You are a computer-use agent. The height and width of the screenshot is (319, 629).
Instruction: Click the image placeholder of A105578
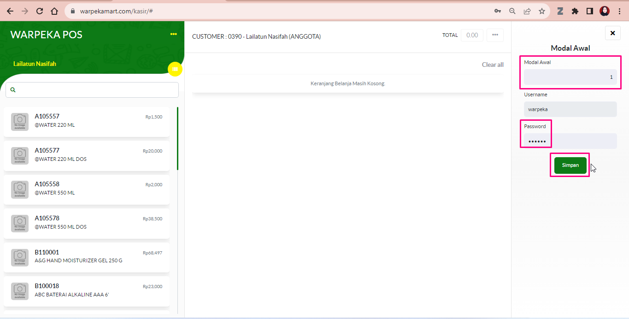pyautogui.click(x=20, y=224)
